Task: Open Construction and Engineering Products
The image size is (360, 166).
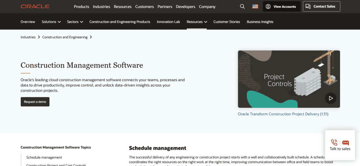Action: point(120,22)
